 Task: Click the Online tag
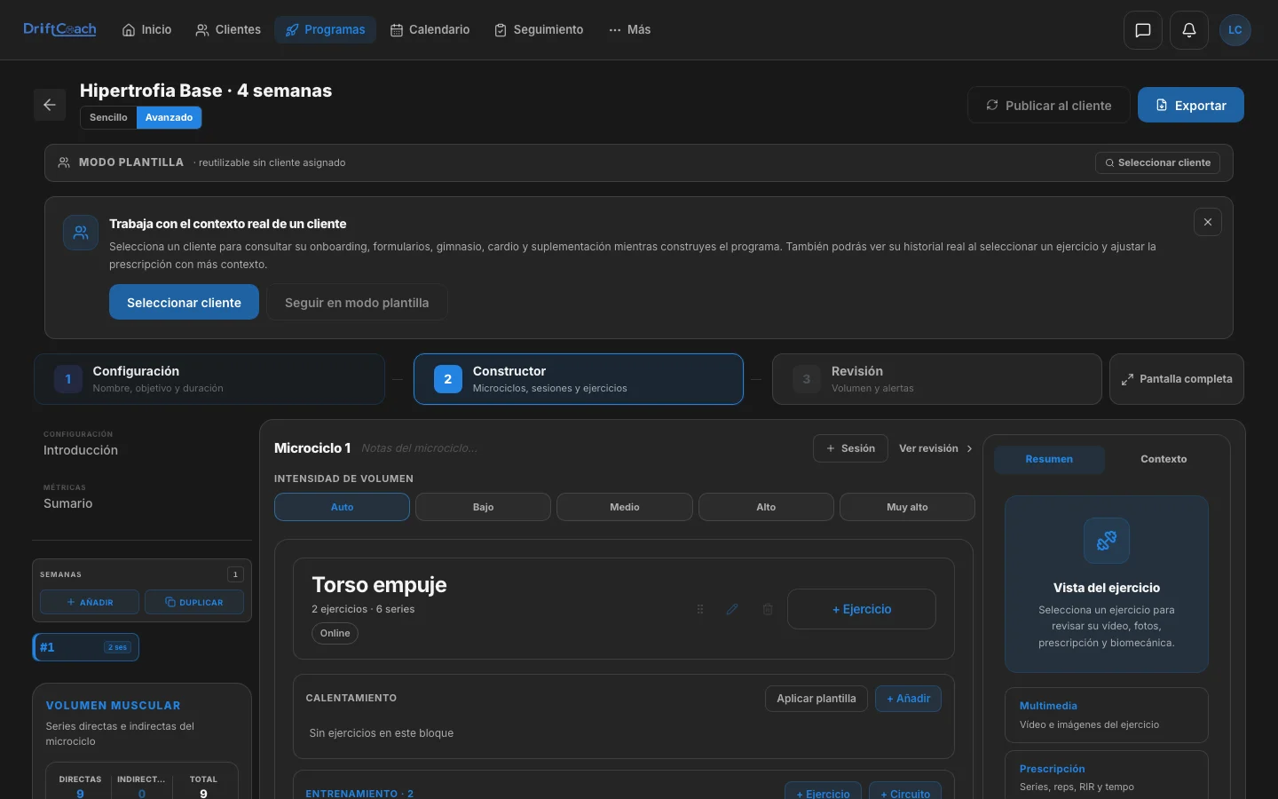click(335, 633)
